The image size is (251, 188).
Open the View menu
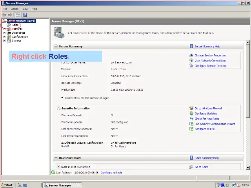click(x=25, y=9)
